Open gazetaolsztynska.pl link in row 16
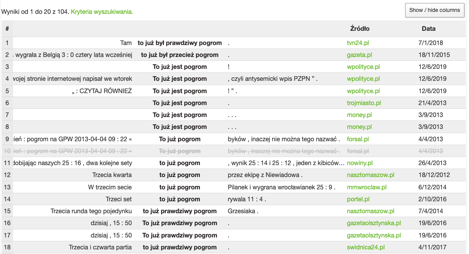 pos(374,223)
